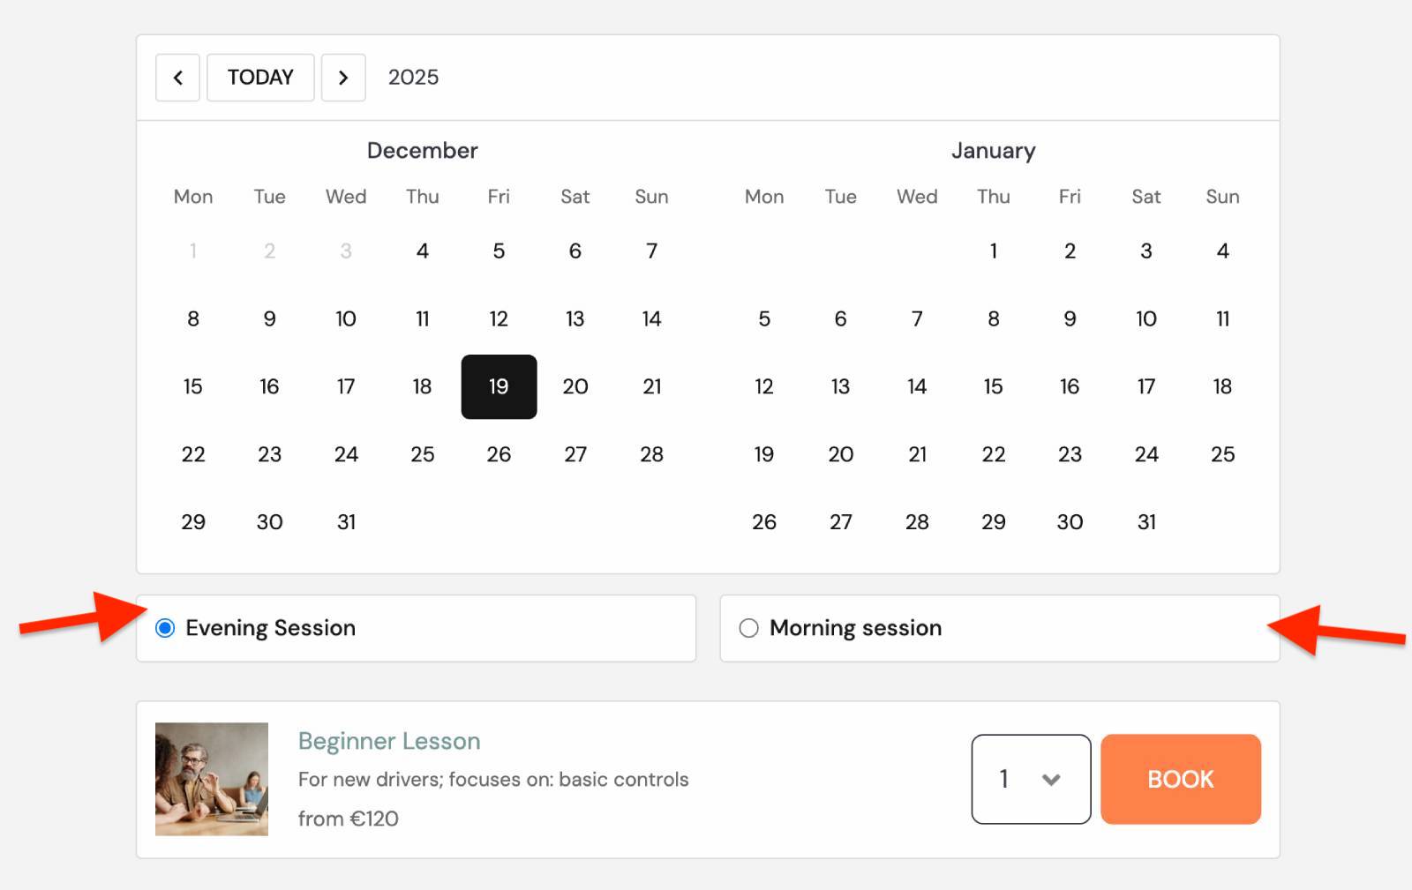The image size is (1412, 890).
Task: Open the quantity dropdown showing 1
Action: pos(1030,779)
